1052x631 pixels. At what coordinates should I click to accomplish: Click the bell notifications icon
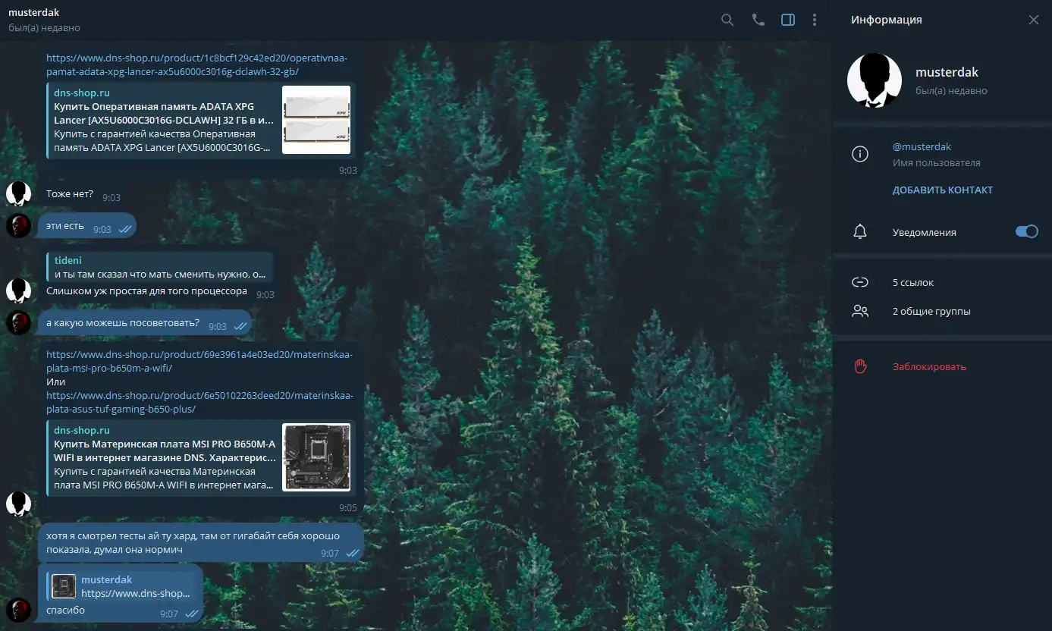[x=859, y=232]
